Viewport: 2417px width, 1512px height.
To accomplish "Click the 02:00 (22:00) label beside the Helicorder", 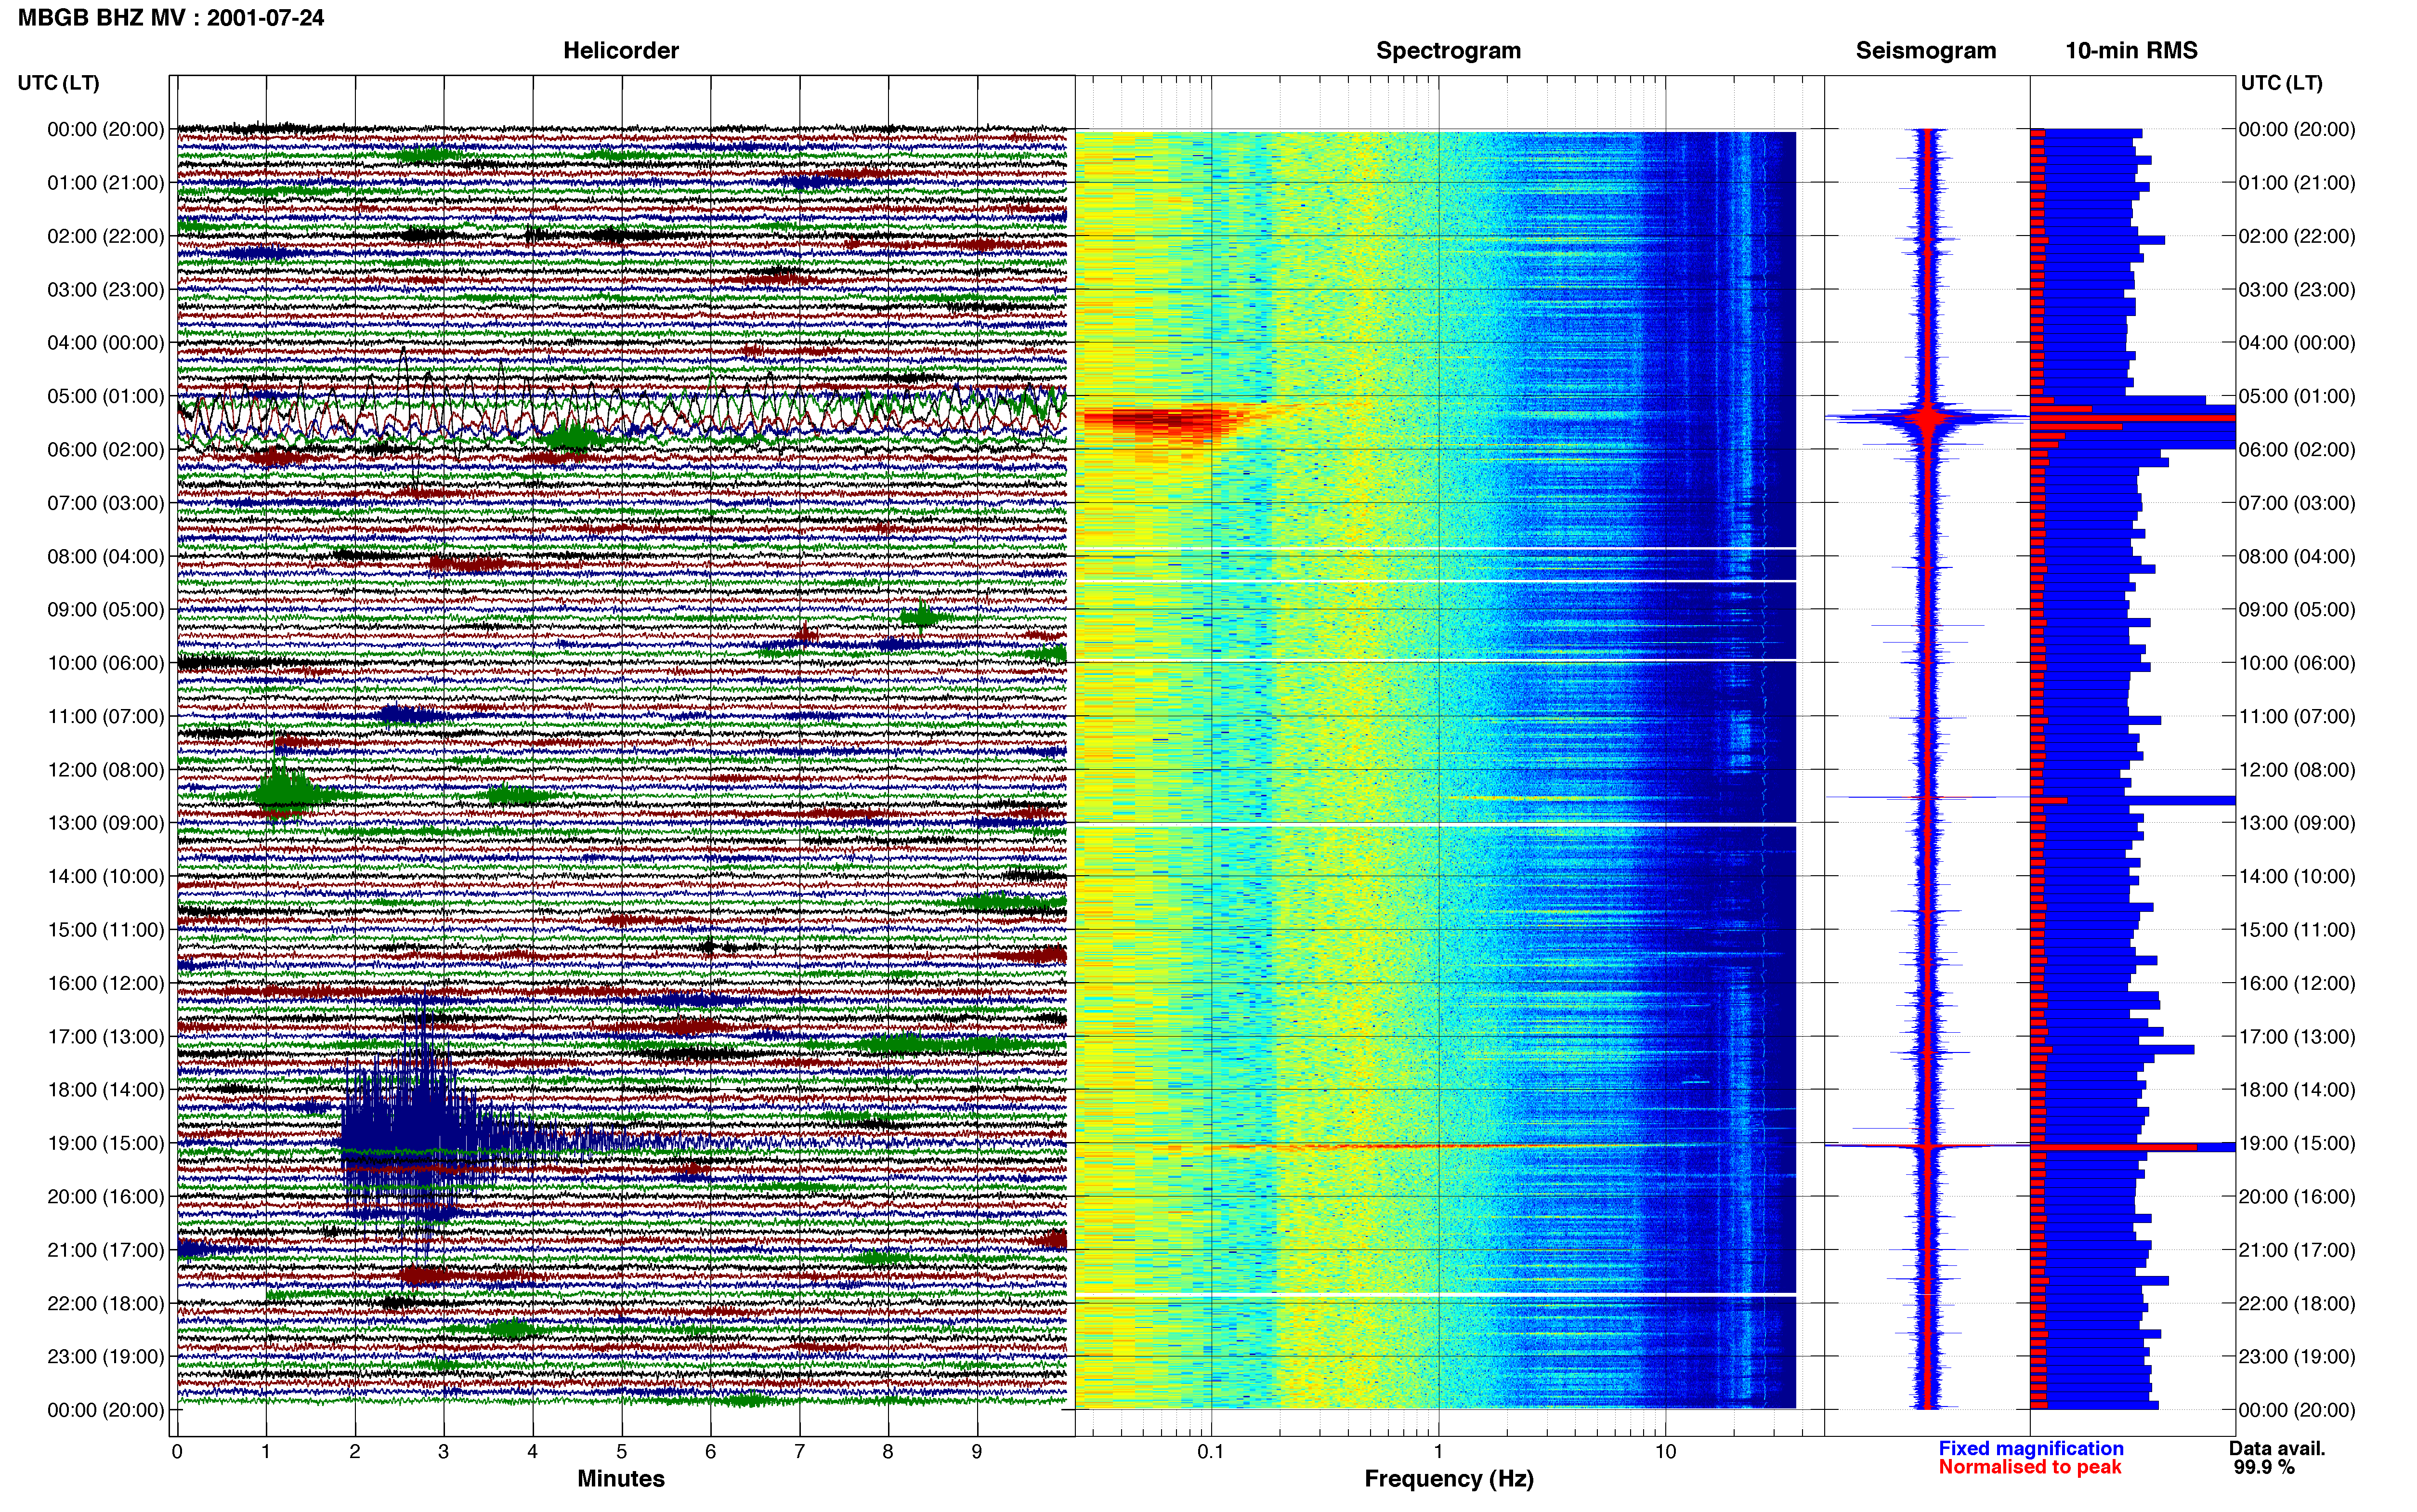I will 106,236.
